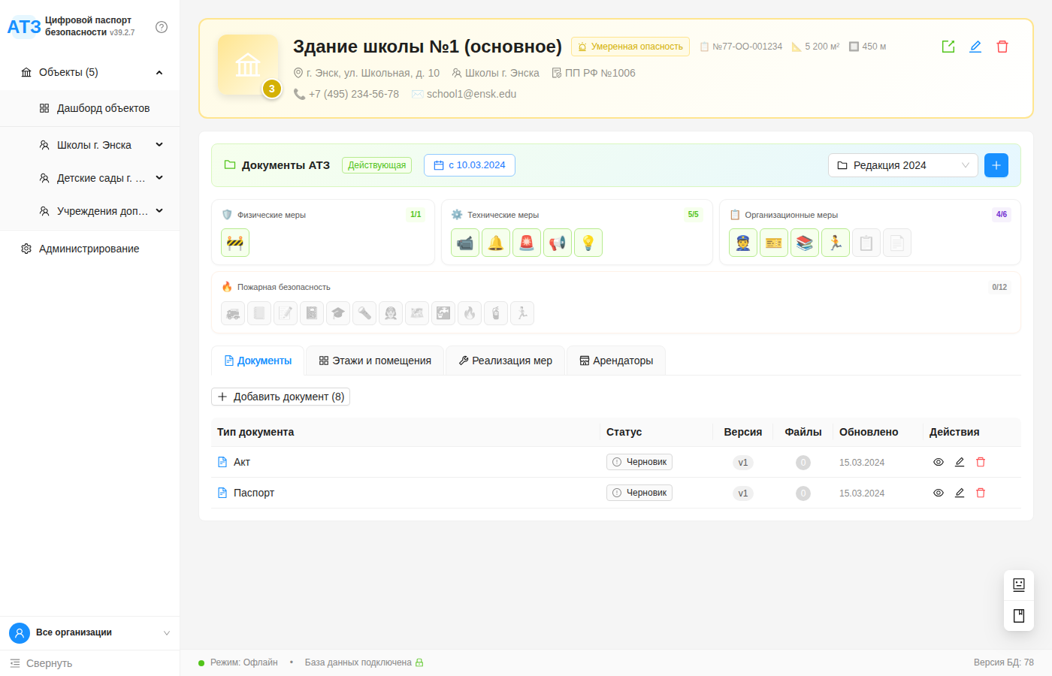Select the striped barrier icon under Физические меры

234,242
